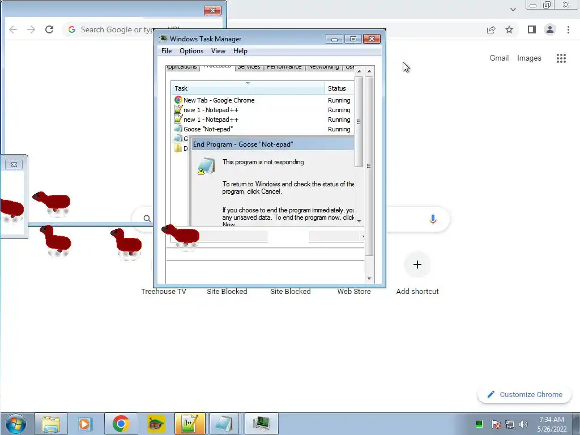
Task: Go back in Chrome
Action: point(13,29)
